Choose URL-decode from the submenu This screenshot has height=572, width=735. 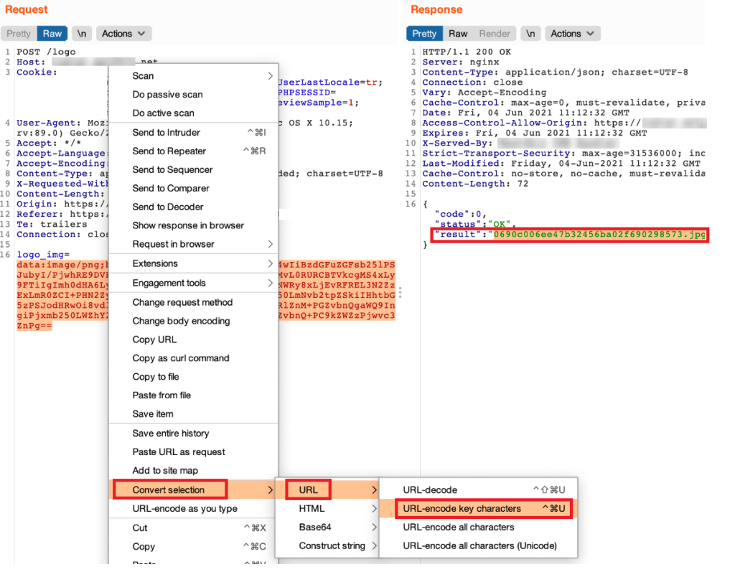430,490
